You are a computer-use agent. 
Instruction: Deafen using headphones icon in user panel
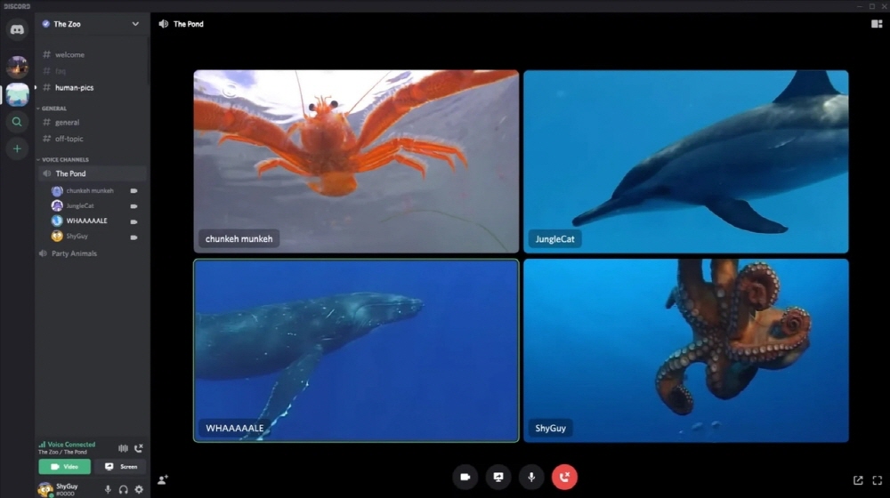pyautogui.click(x=124, y=489)
